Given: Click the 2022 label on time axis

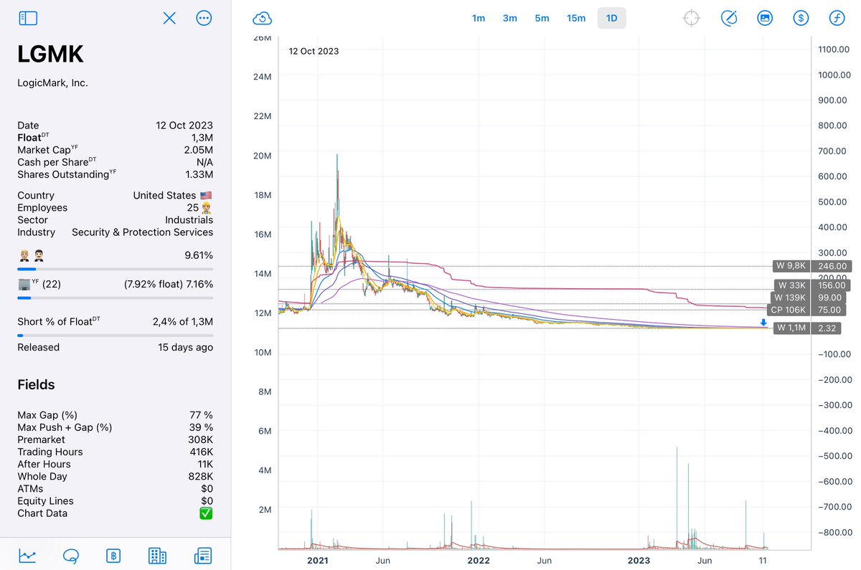Looking at the screenshot, I should 478,560.
